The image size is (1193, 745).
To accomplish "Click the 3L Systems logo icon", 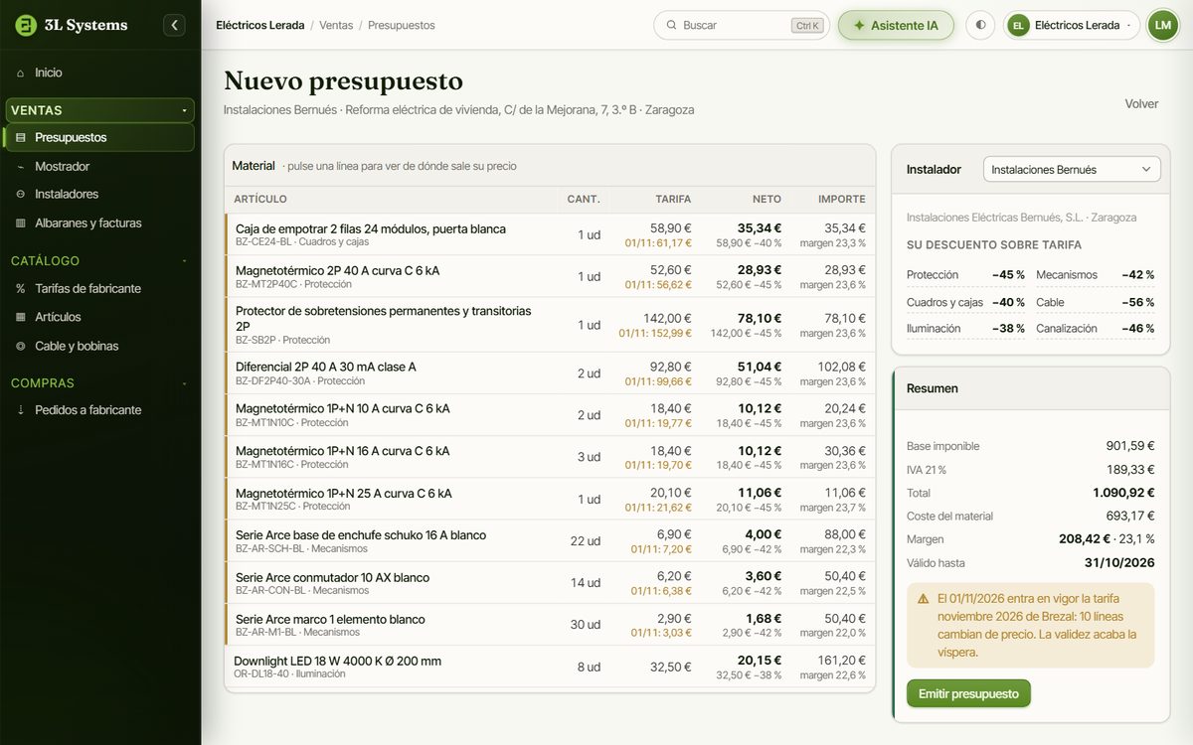I will click(26, 25).
